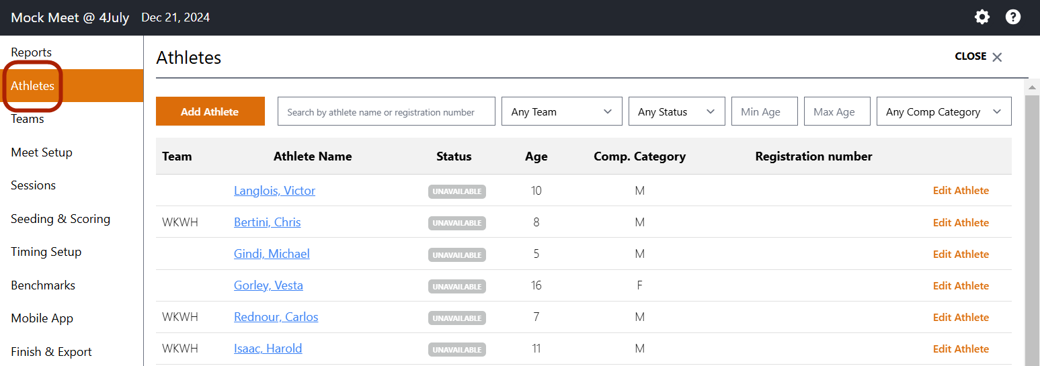Image resolution: width=1040 pixels, height=366 pixels.
Task: Expand the Any Comp Category dropdown
Action: pyautogui.click(x=944, y=111)
